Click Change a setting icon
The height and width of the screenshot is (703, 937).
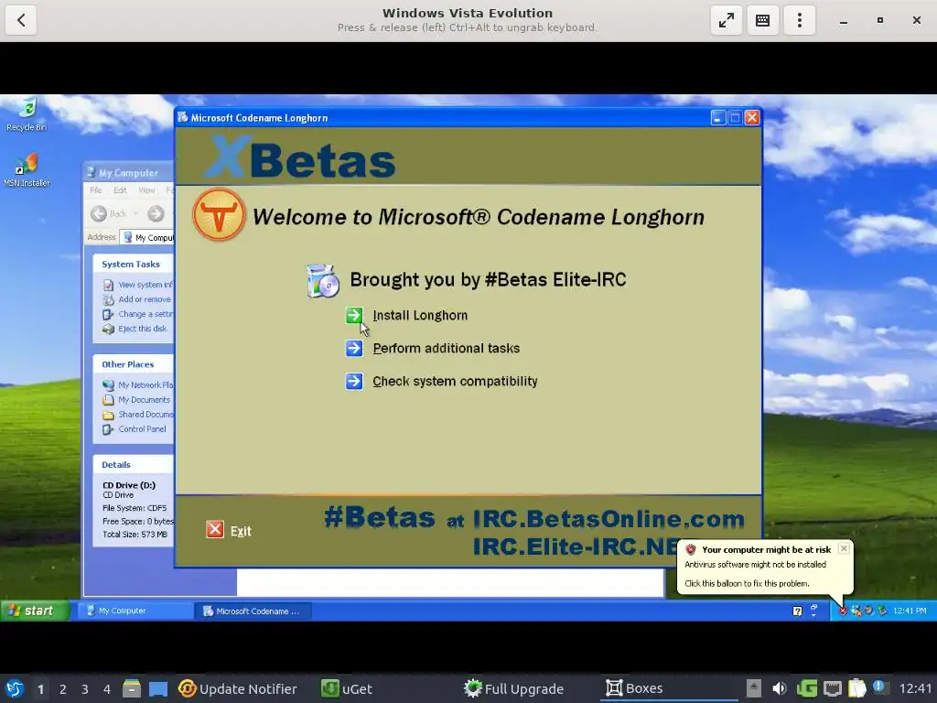click(108, 315)
